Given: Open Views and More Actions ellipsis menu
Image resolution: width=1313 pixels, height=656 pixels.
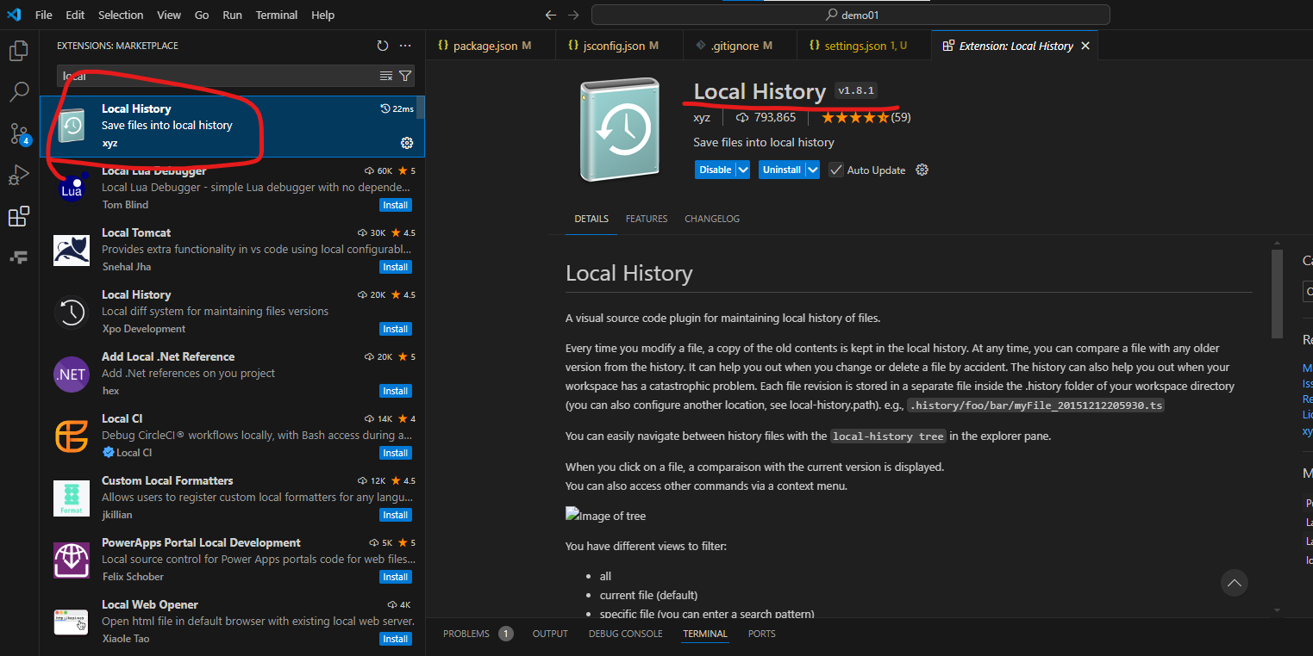Looking at the screenshot, I should tap(405, 46).
